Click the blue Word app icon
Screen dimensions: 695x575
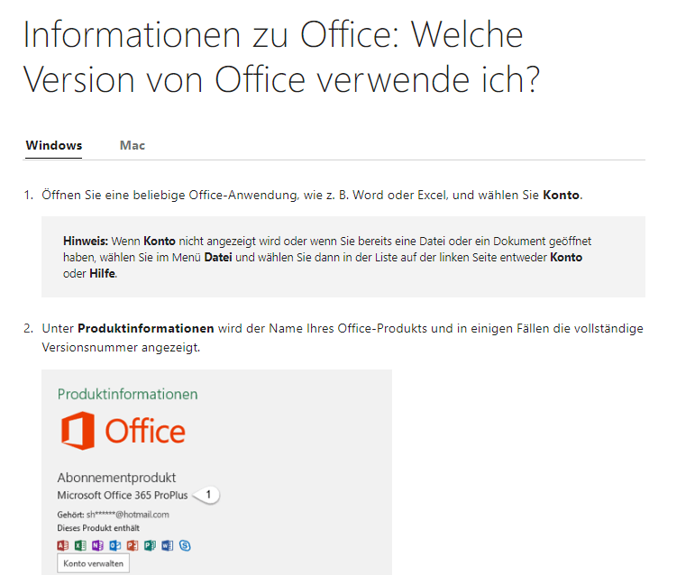pyautogui.click(x=168, y=545)
